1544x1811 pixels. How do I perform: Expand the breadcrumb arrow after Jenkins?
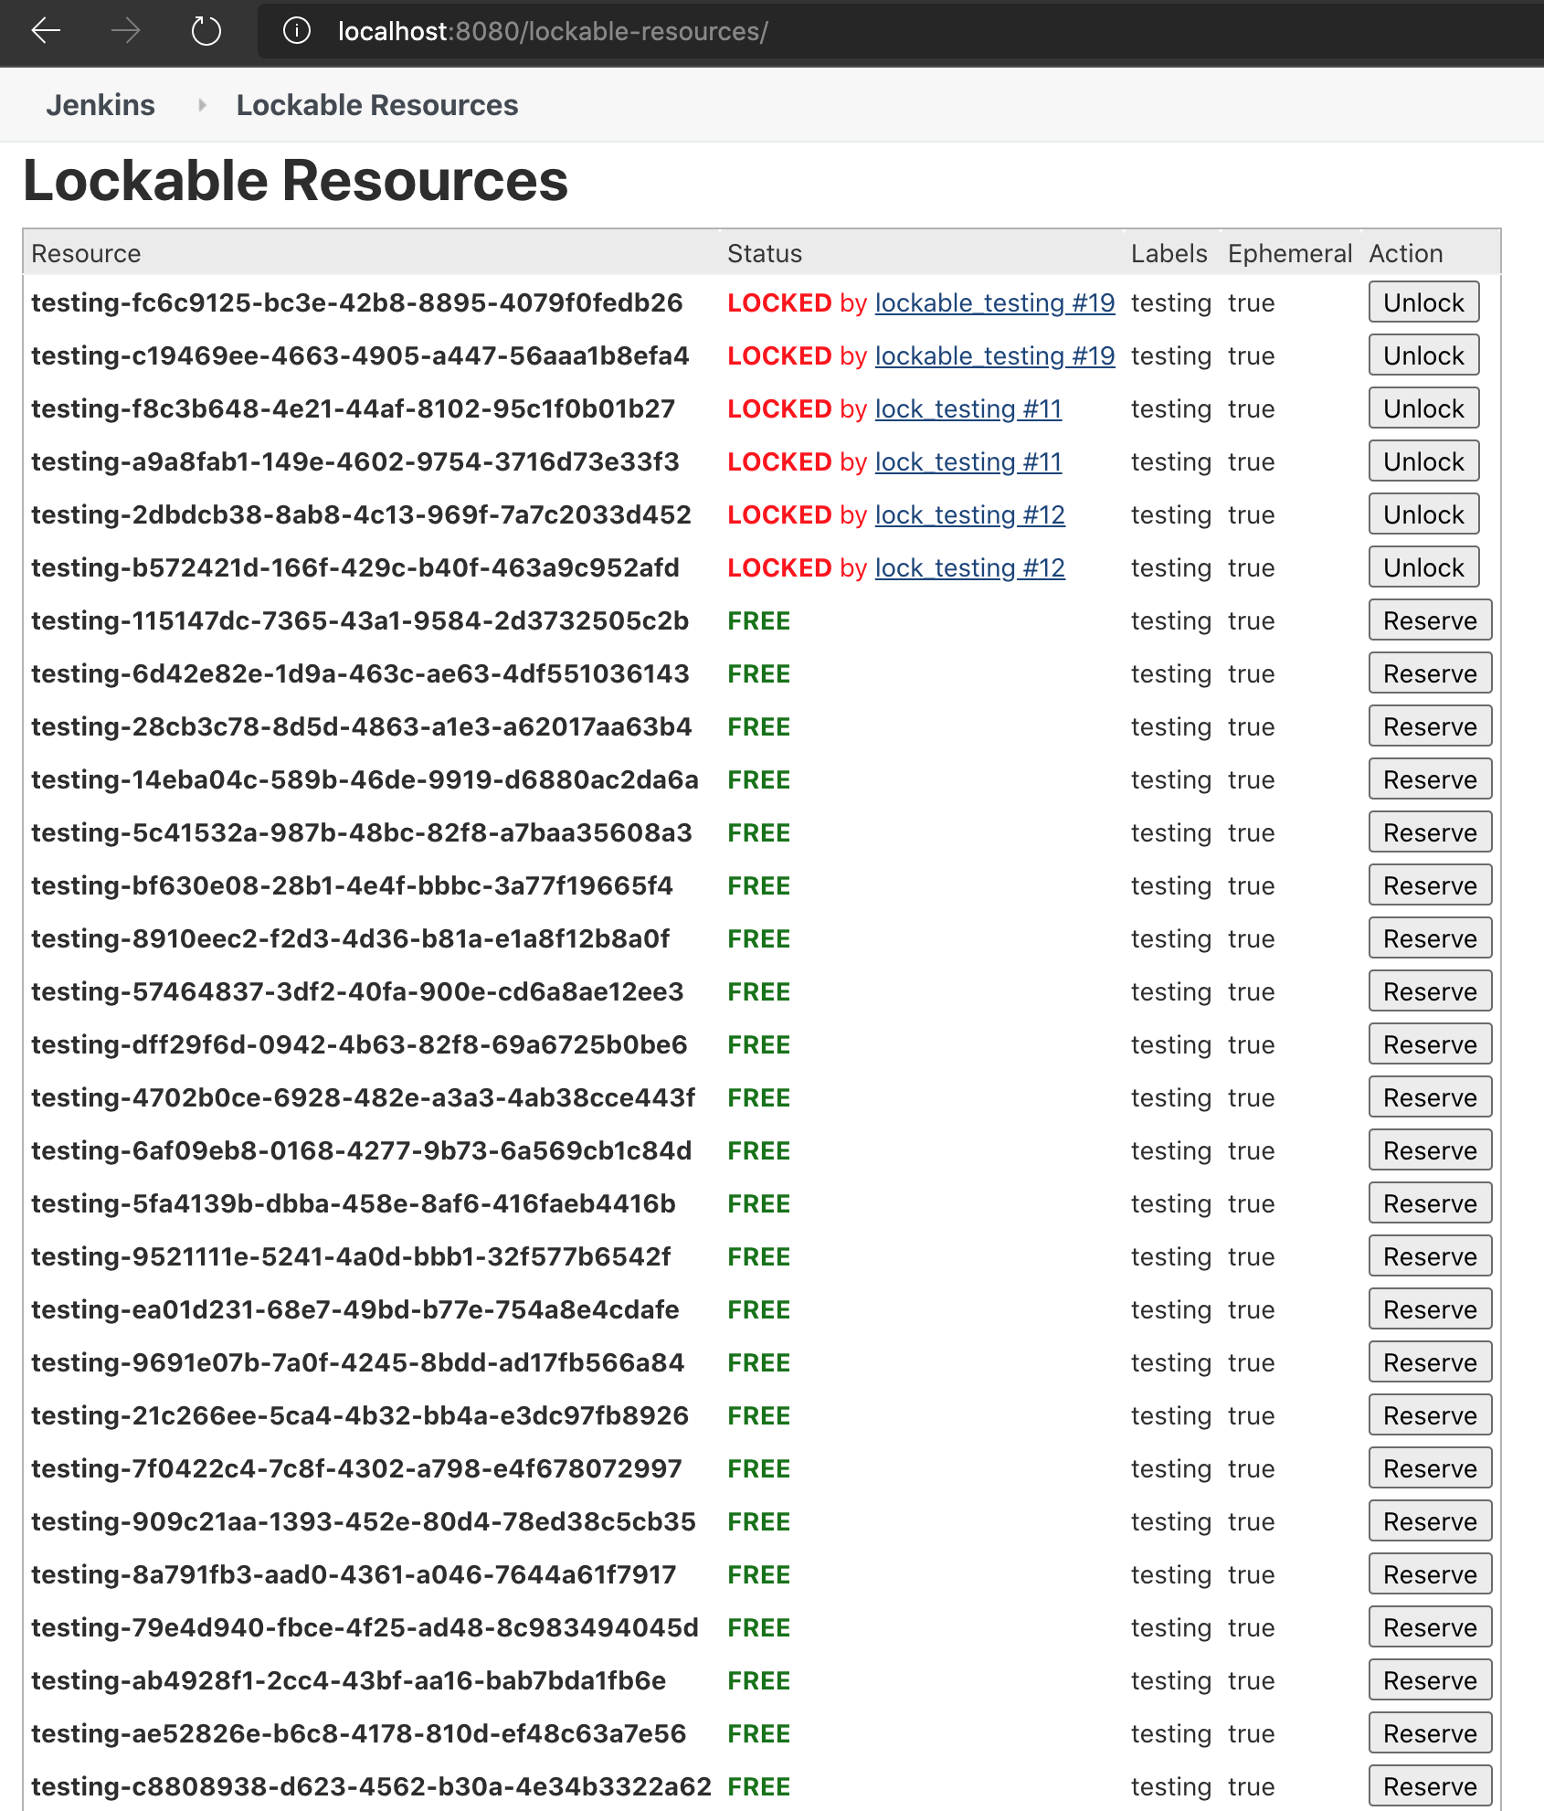pos(202,105)
